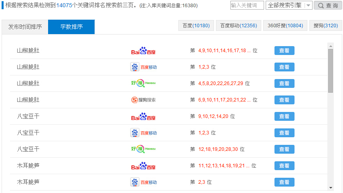Click keyword 木耳脆笋 in Baidu row
Image resolution: width=343 pixels, height=193 pixels.
click(28, 166)
